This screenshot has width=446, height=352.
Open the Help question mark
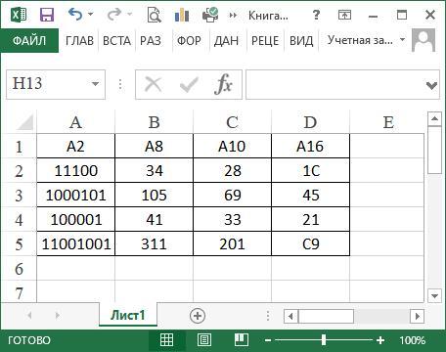(x=316, y=15)
